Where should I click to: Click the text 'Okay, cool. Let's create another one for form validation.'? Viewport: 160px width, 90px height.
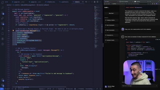click(x=138, y=29)
